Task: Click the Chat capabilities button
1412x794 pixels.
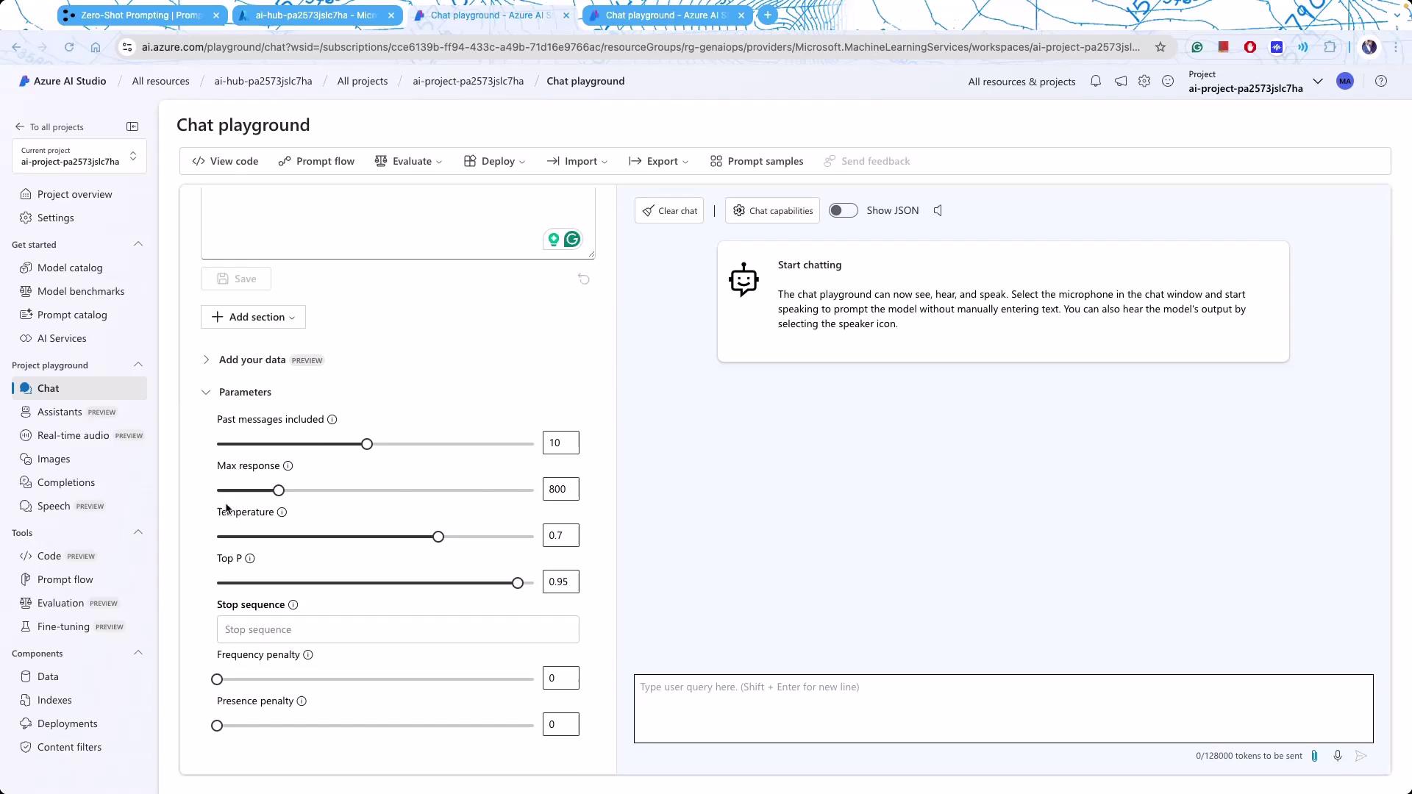Action: 772,211
